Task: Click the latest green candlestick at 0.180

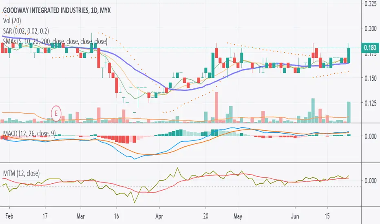Action: (349, 55)
